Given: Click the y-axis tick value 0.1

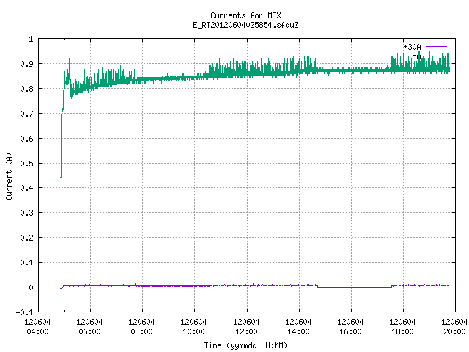Looking at the screenshot, I should click(x=26, y=263).
